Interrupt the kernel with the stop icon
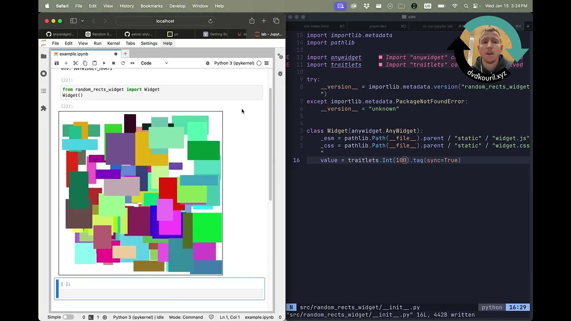Image resolution: width=571 pixels, height=321 pixels. 113,63
